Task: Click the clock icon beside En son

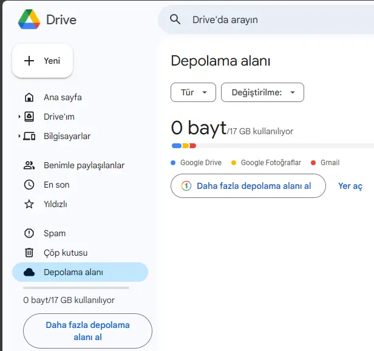Action: pyautogui.click(x=29, y=185)
